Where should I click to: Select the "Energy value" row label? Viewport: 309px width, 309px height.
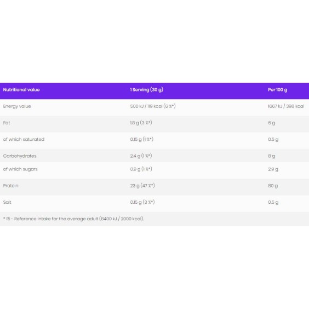click(17, 106)
